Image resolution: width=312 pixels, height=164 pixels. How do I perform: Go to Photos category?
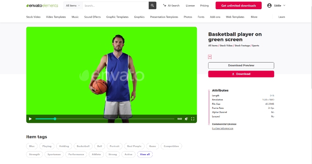(188, 17)
